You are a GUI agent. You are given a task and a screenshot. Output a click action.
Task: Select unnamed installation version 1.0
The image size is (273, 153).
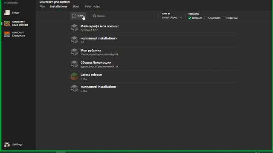pyautogui.click(x=154, y=40)
